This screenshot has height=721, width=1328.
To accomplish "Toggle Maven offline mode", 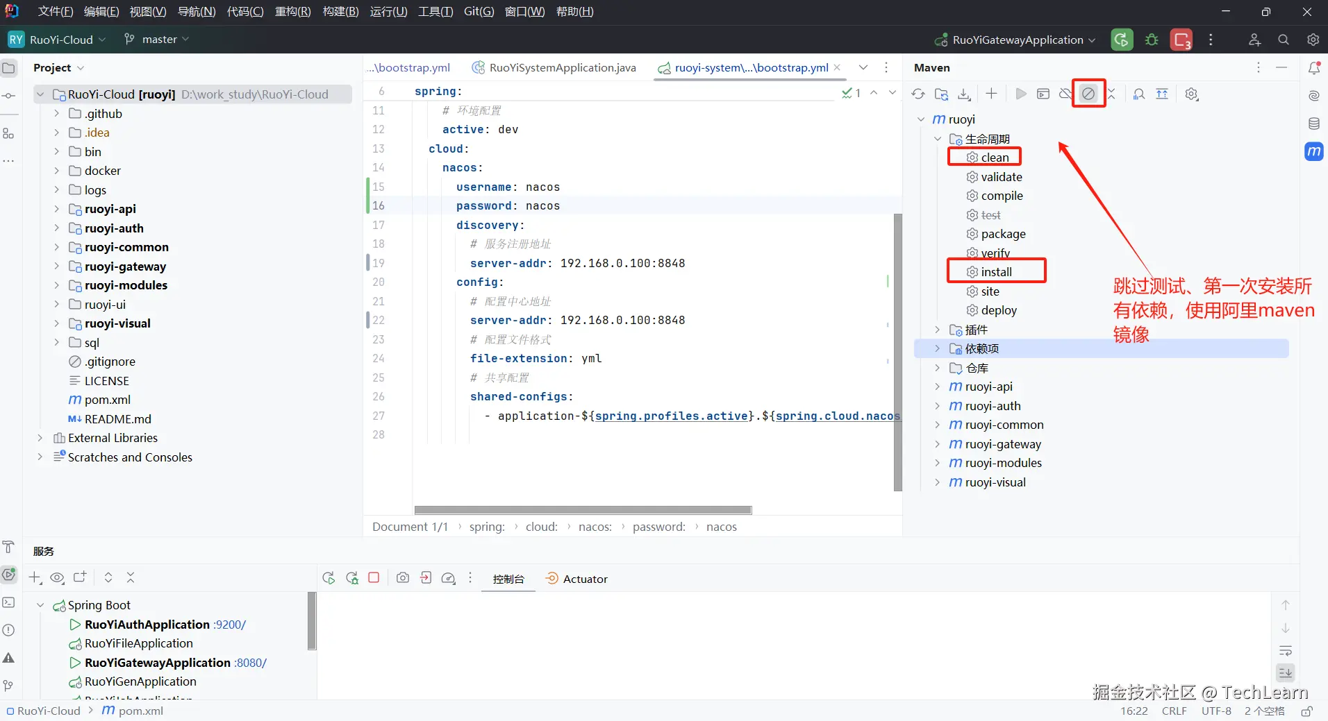I will click(x=1065, y=94).
